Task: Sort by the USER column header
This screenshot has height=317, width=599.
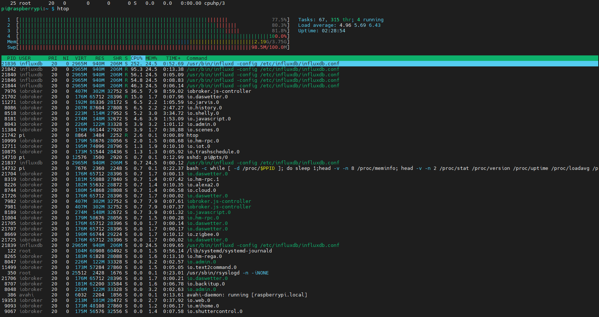Action: (x=25, y=58)
